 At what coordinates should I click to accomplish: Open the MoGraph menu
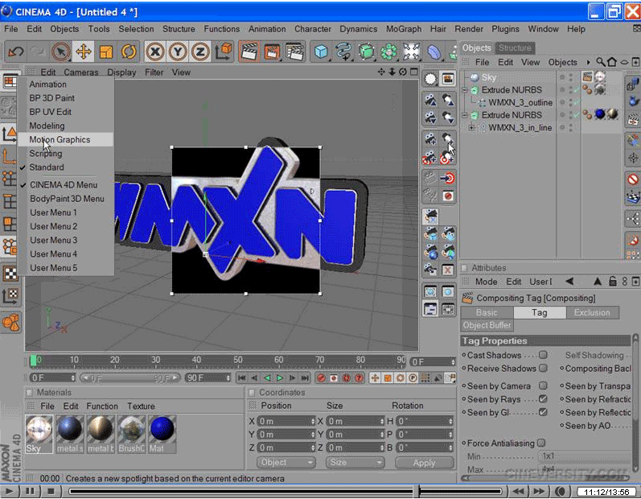(404, 29)
